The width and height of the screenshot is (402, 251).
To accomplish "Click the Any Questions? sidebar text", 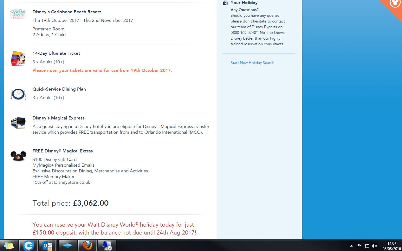I will click(x=244, y=10).
